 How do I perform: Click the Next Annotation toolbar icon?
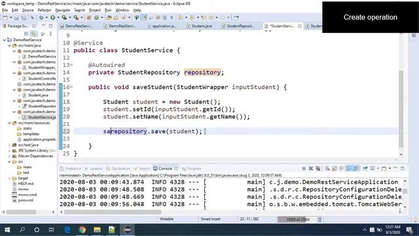tap(181, 18)
